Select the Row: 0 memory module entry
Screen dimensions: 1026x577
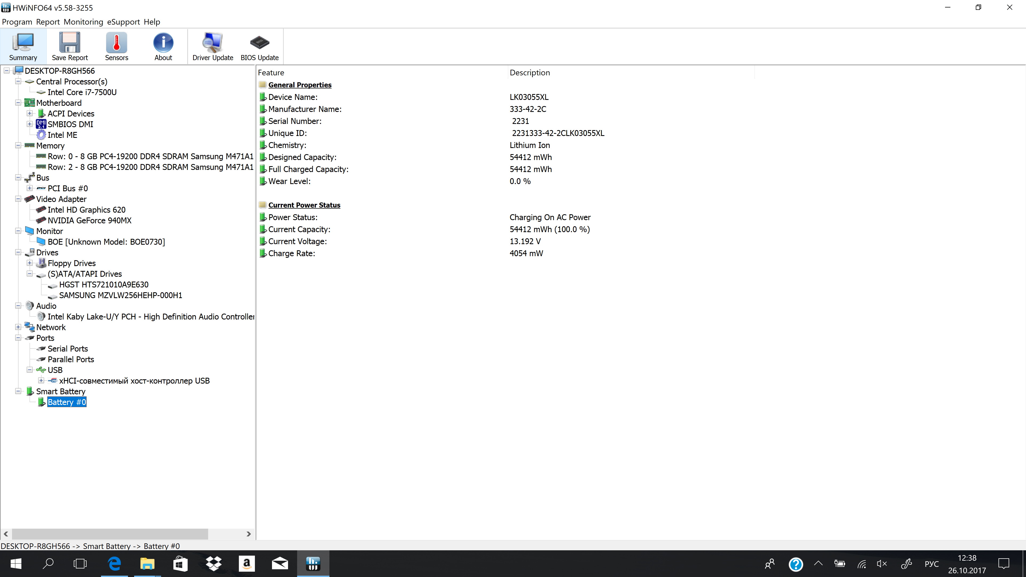click(150, 157)
